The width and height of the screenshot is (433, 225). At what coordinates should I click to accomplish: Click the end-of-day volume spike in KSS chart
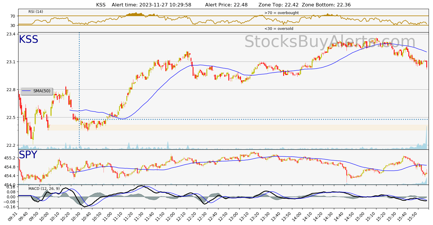(x=426, y=138)
